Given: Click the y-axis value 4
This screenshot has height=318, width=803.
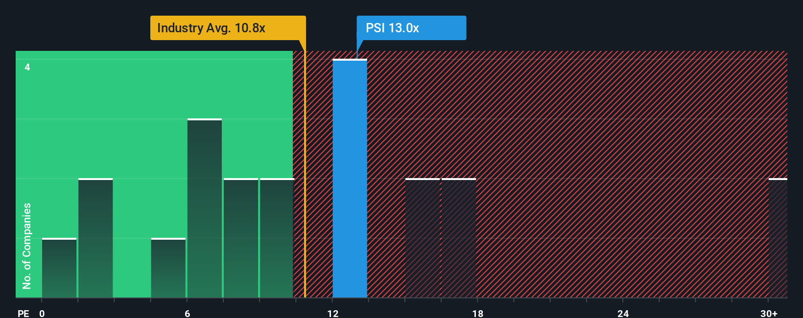Looking at the screenshot, I should 27,67.
